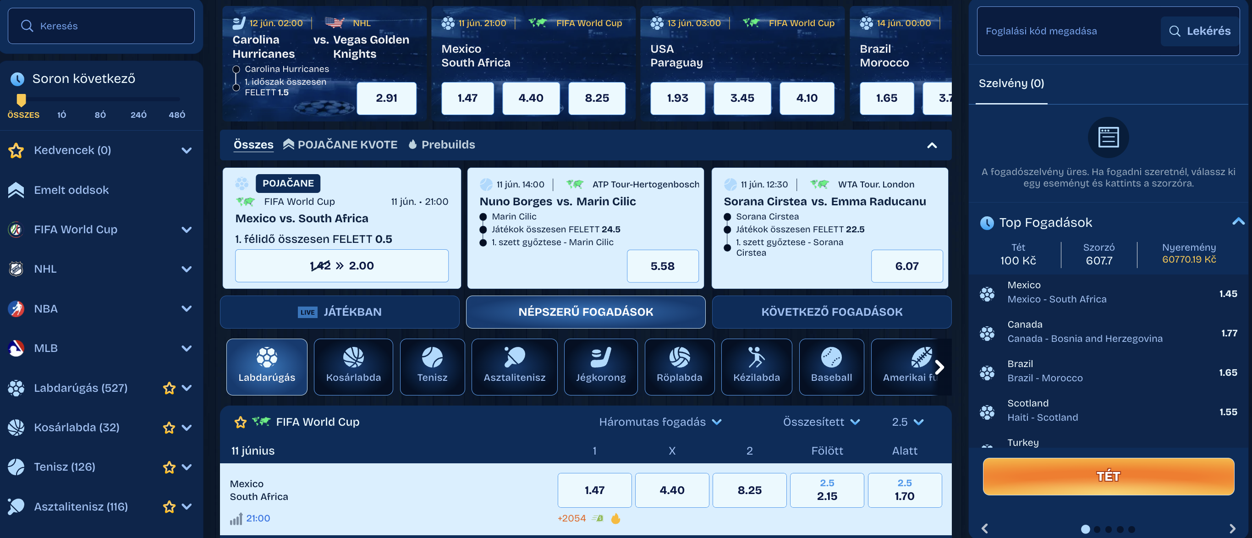Screen dimensions: 1252x538
Task: Toggle favorite star for Tenisz (126)
Action: pos(169,467)
